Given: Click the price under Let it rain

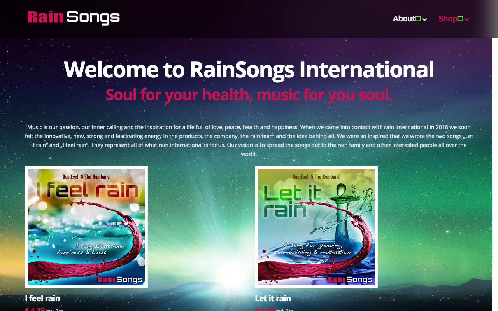Looking at the screenshot, I should tap(265, 309).
